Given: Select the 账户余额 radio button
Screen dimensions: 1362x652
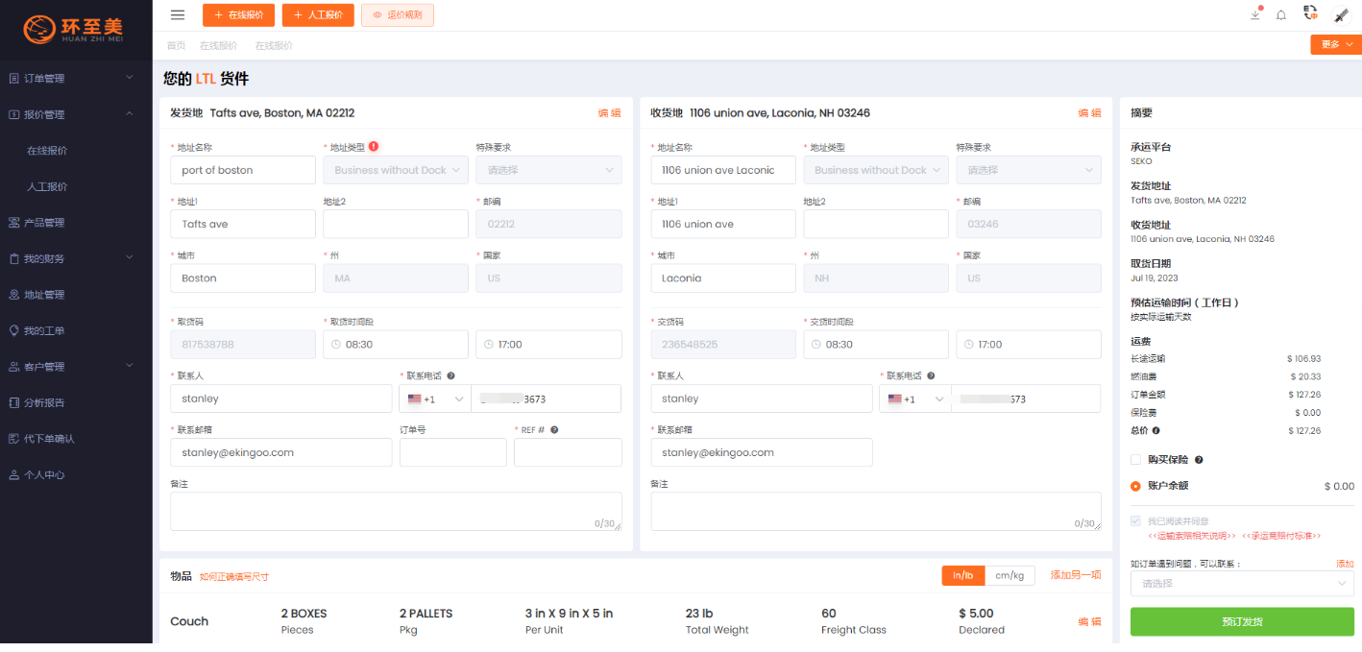Looking at the screenshot, I should (x=1135, y=486).
